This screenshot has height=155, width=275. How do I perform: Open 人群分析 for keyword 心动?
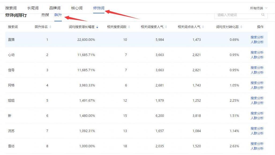257,58
